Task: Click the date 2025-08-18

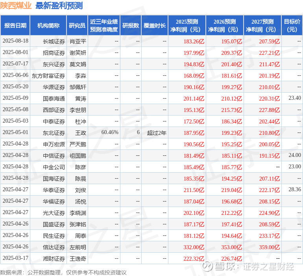Action: point(15,41)
